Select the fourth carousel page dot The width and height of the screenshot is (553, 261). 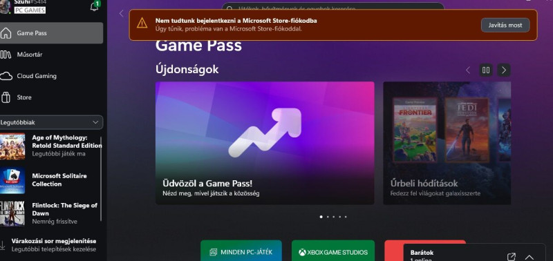(339, 217)
